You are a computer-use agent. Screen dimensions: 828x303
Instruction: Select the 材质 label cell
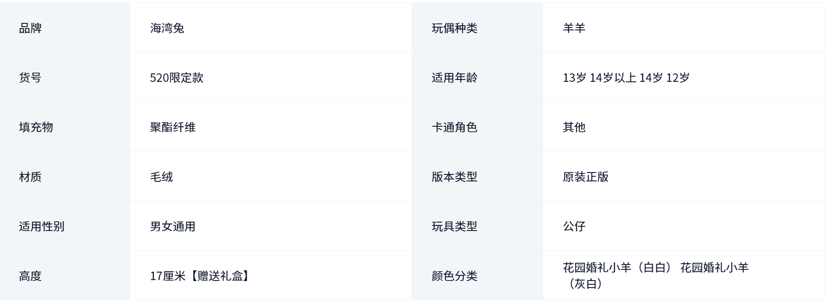pyautogui.click(x=65, y=176)
